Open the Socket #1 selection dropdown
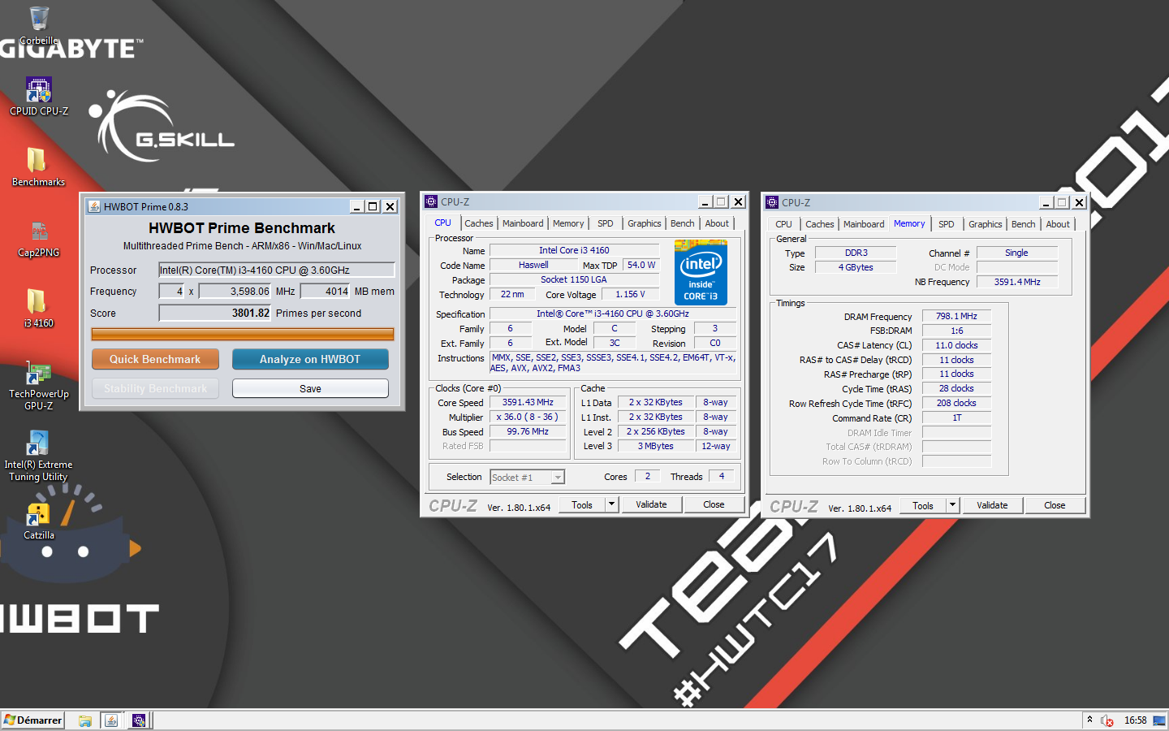 527,477
